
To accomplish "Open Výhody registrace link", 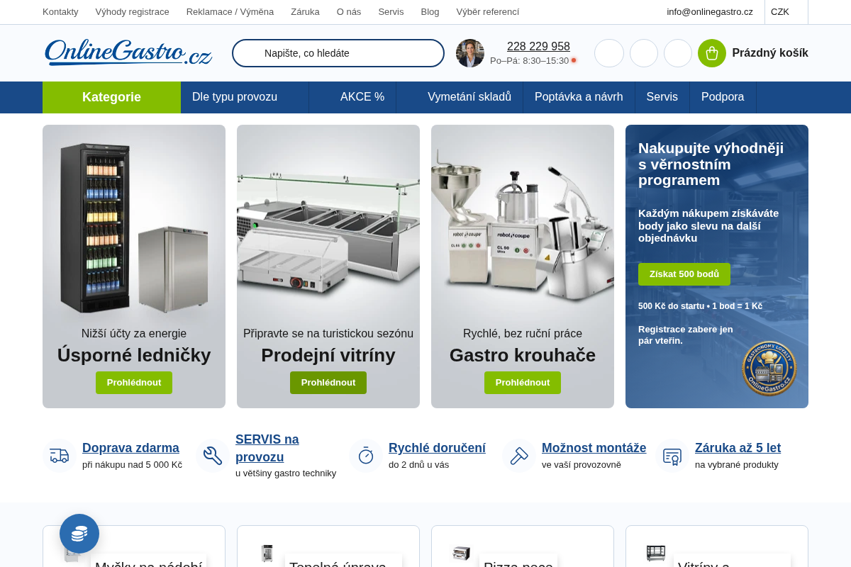I will tap(133, 12).
